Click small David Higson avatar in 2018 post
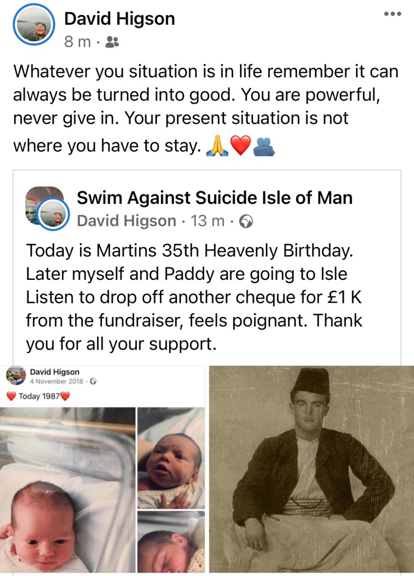 (x=14, y=376)
